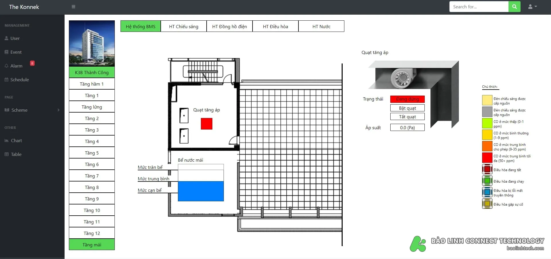This screenshot has height=259, width=551.
Task: Open the user account dropdown icon
Action: [532, 7]
